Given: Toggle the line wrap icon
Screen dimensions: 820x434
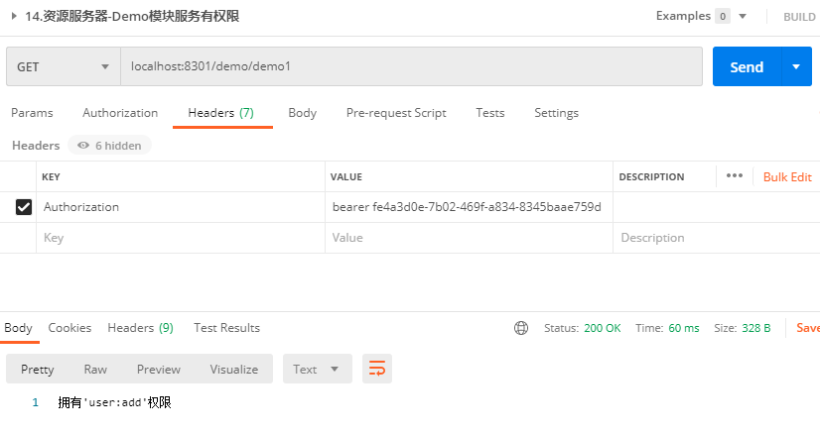Looking at the screenshot, I should tap(377, 369).
